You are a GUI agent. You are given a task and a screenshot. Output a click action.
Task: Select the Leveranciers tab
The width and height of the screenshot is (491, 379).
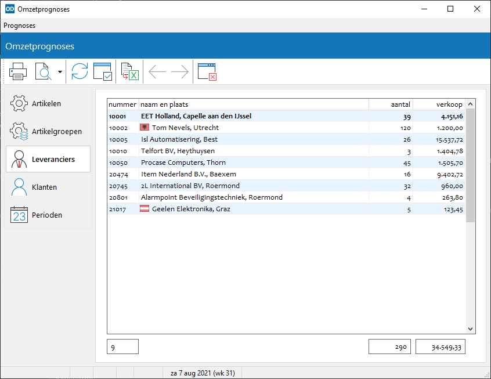pos(48,159)
